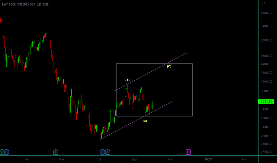Click the teal E earnings marker beside the leftmost D marker

click(x=2, y=152)
